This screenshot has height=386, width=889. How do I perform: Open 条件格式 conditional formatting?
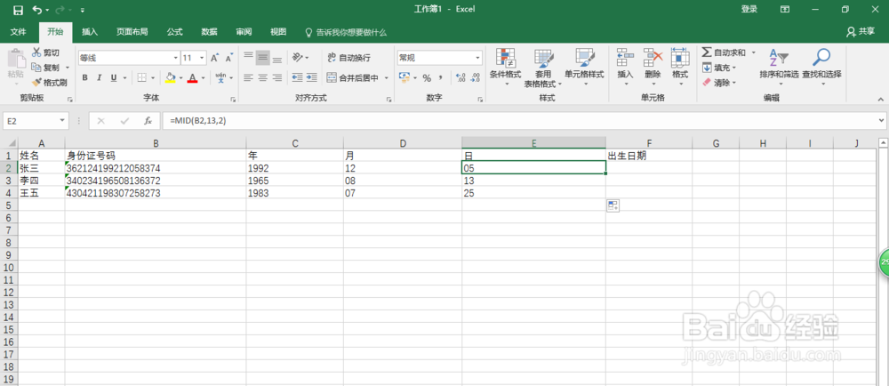505,67
